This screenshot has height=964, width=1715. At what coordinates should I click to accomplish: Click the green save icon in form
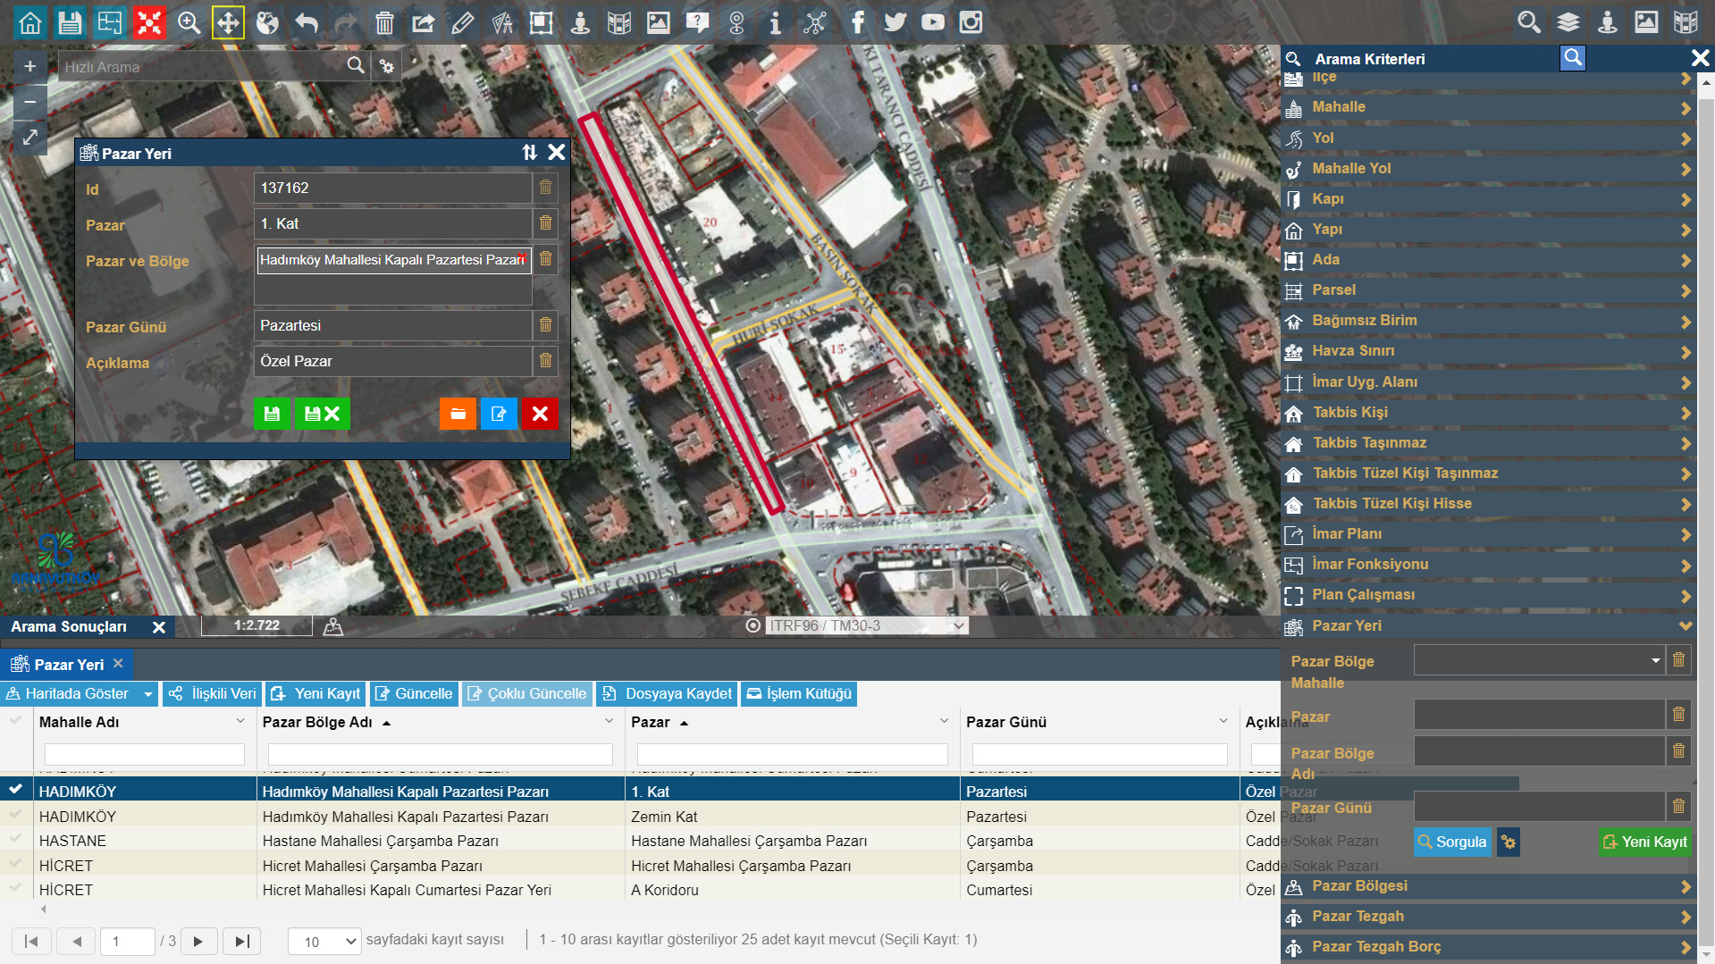pyautogui.click(x=272, y=414)
